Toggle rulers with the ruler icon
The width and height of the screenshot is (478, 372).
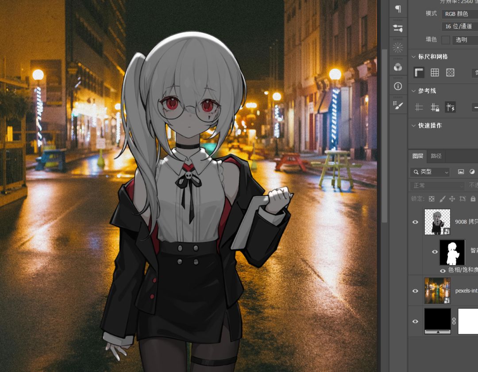coord(419,72)
